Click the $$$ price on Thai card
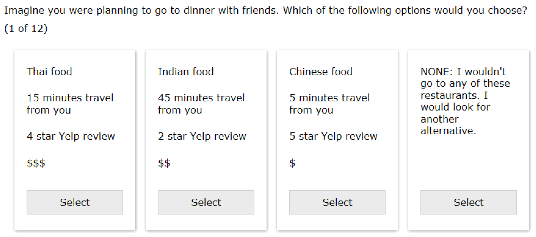Viewport: 536px width, 237px height. 36,163
